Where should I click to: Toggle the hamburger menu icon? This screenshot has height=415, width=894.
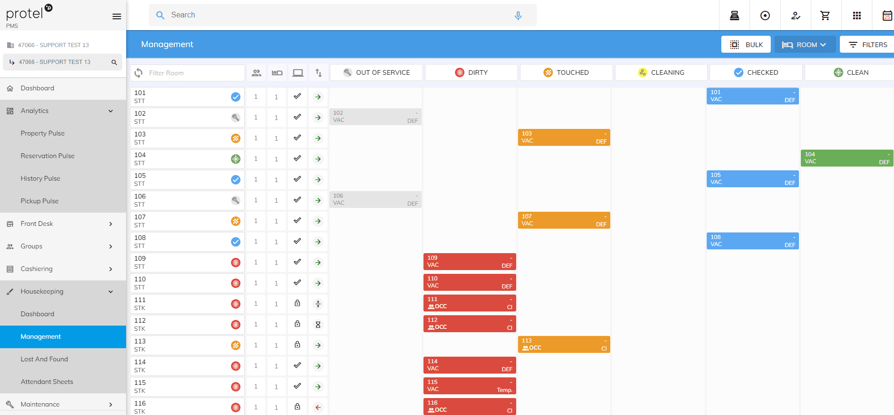point(117,16)
